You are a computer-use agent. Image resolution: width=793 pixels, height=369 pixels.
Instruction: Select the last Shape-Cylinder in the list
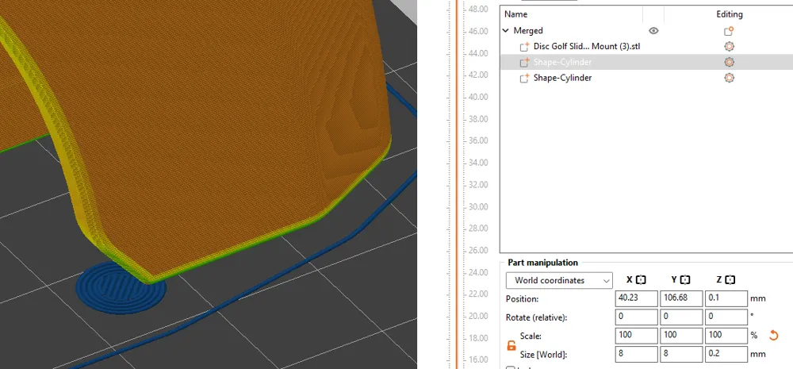point(562,78)
